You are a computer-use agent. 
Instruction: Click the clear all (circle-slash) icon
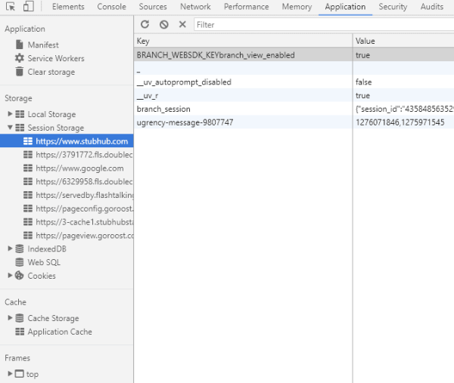tap(164, 24)
